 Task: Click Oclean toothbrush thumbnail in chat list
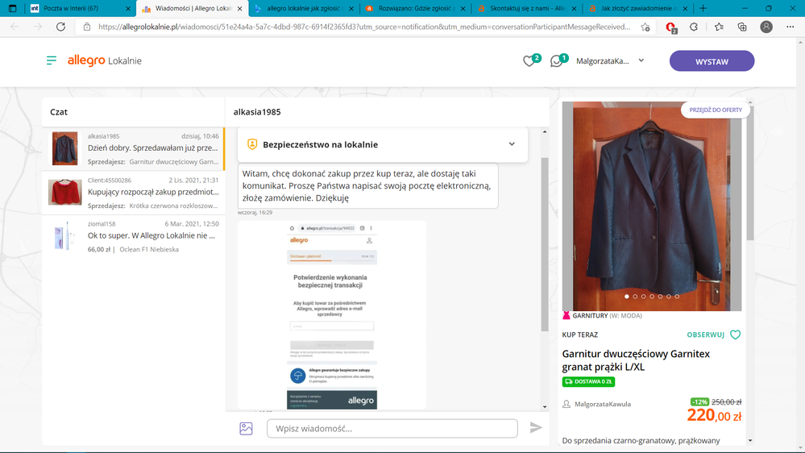click(64, 235)
